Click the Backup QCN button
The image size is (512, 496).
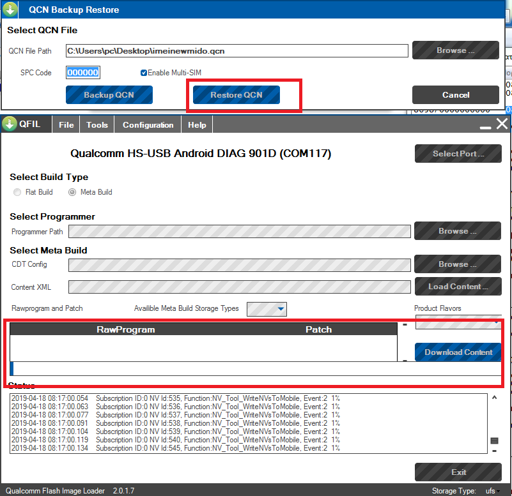pyautogui.click(x=109, y=95)
